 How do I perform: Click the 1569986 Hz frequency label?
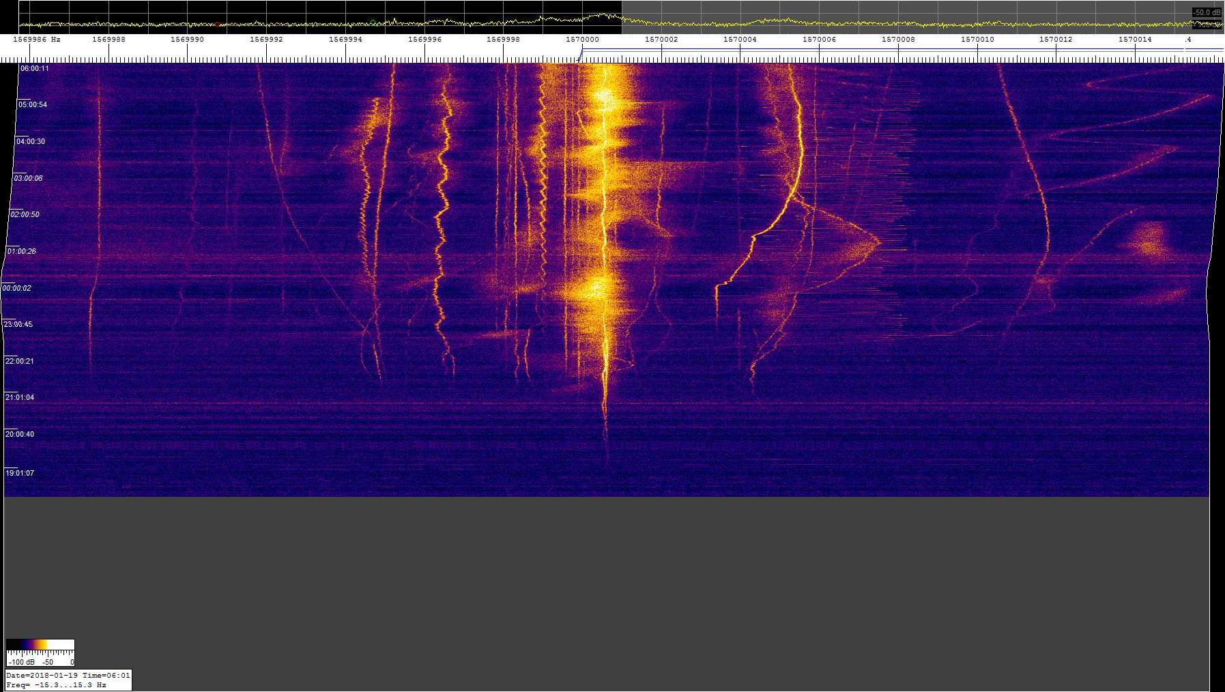37,40
